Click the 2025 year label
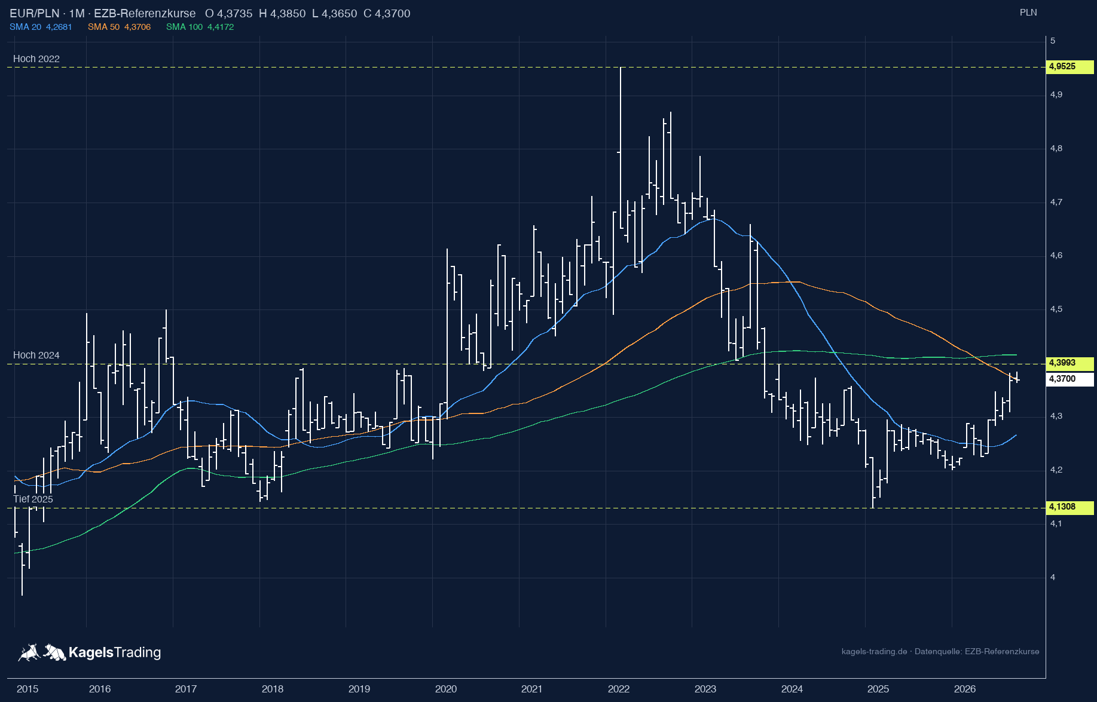The image size is (1097, 702). [x=878, y=689]
